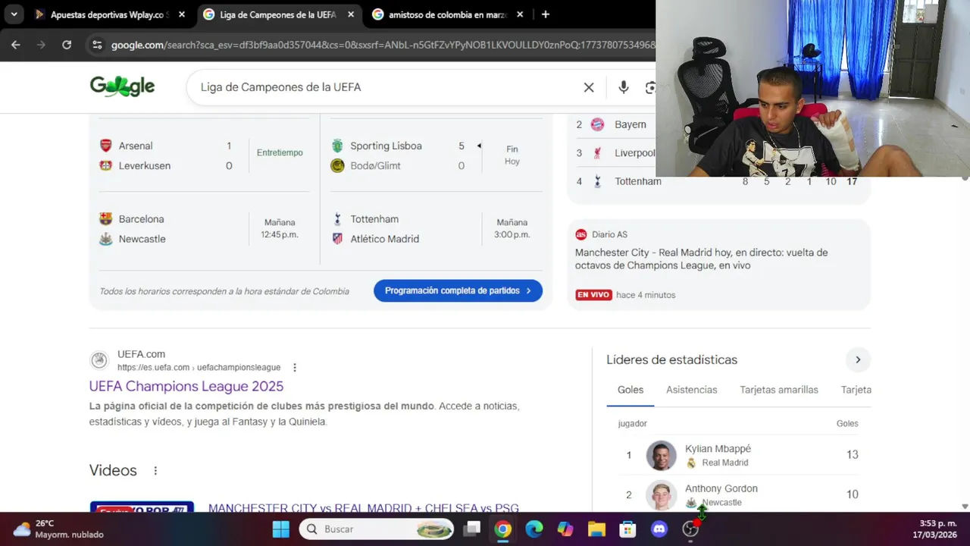Open the Barcelona vs Newcastle match
Image resolution: width=970 pixels, height=546 pixels.
[205, 229]
